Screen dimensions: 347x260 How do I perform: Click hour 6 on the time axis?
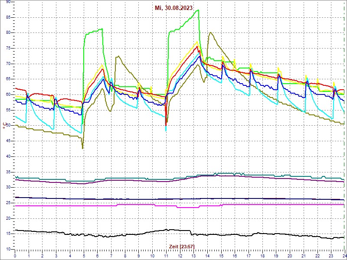pyautogui.click(x=97, y=255)
